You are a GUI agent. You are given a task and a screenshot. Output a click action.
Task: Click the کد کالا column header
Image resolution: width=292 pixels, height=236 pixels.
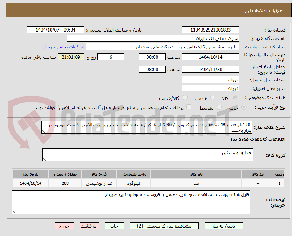point(258,174)
